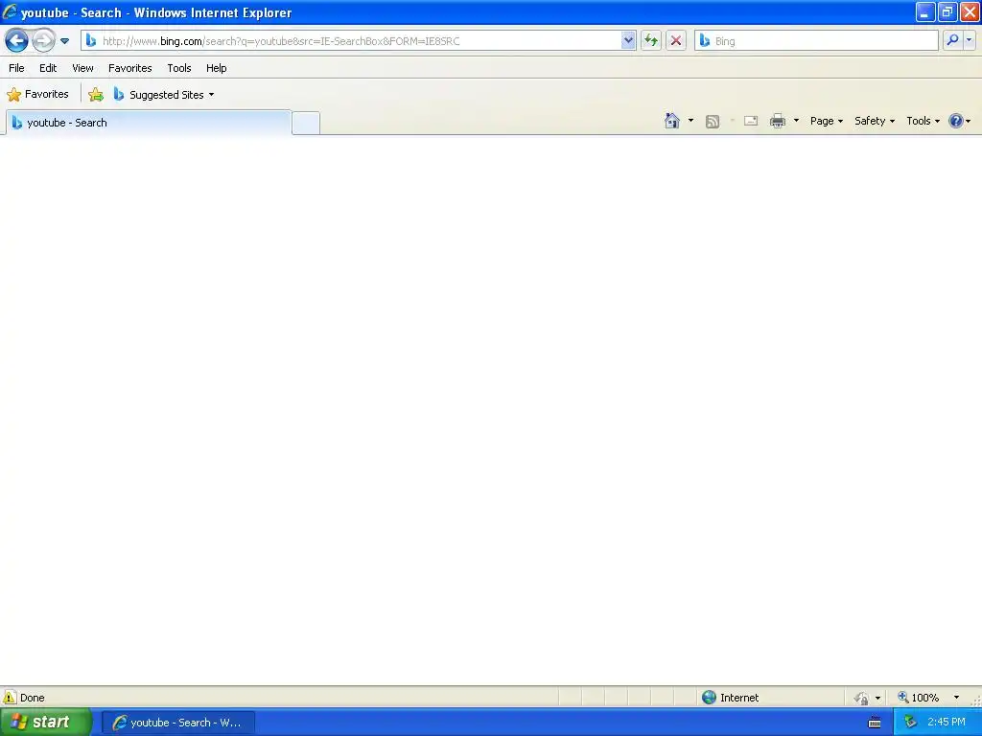Viewport: 982px width, 736px height.
Task: Expand the Home button dropdown arrow
Action: click(x=690, y=121)
